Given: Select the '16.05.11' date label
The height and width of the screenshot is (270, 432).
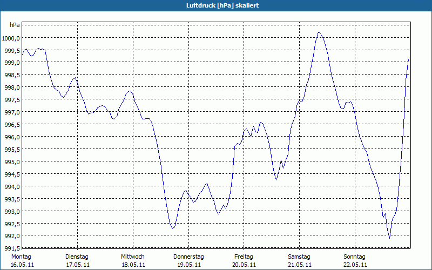Looking at the screenshot, I should [x=22, y=265].
